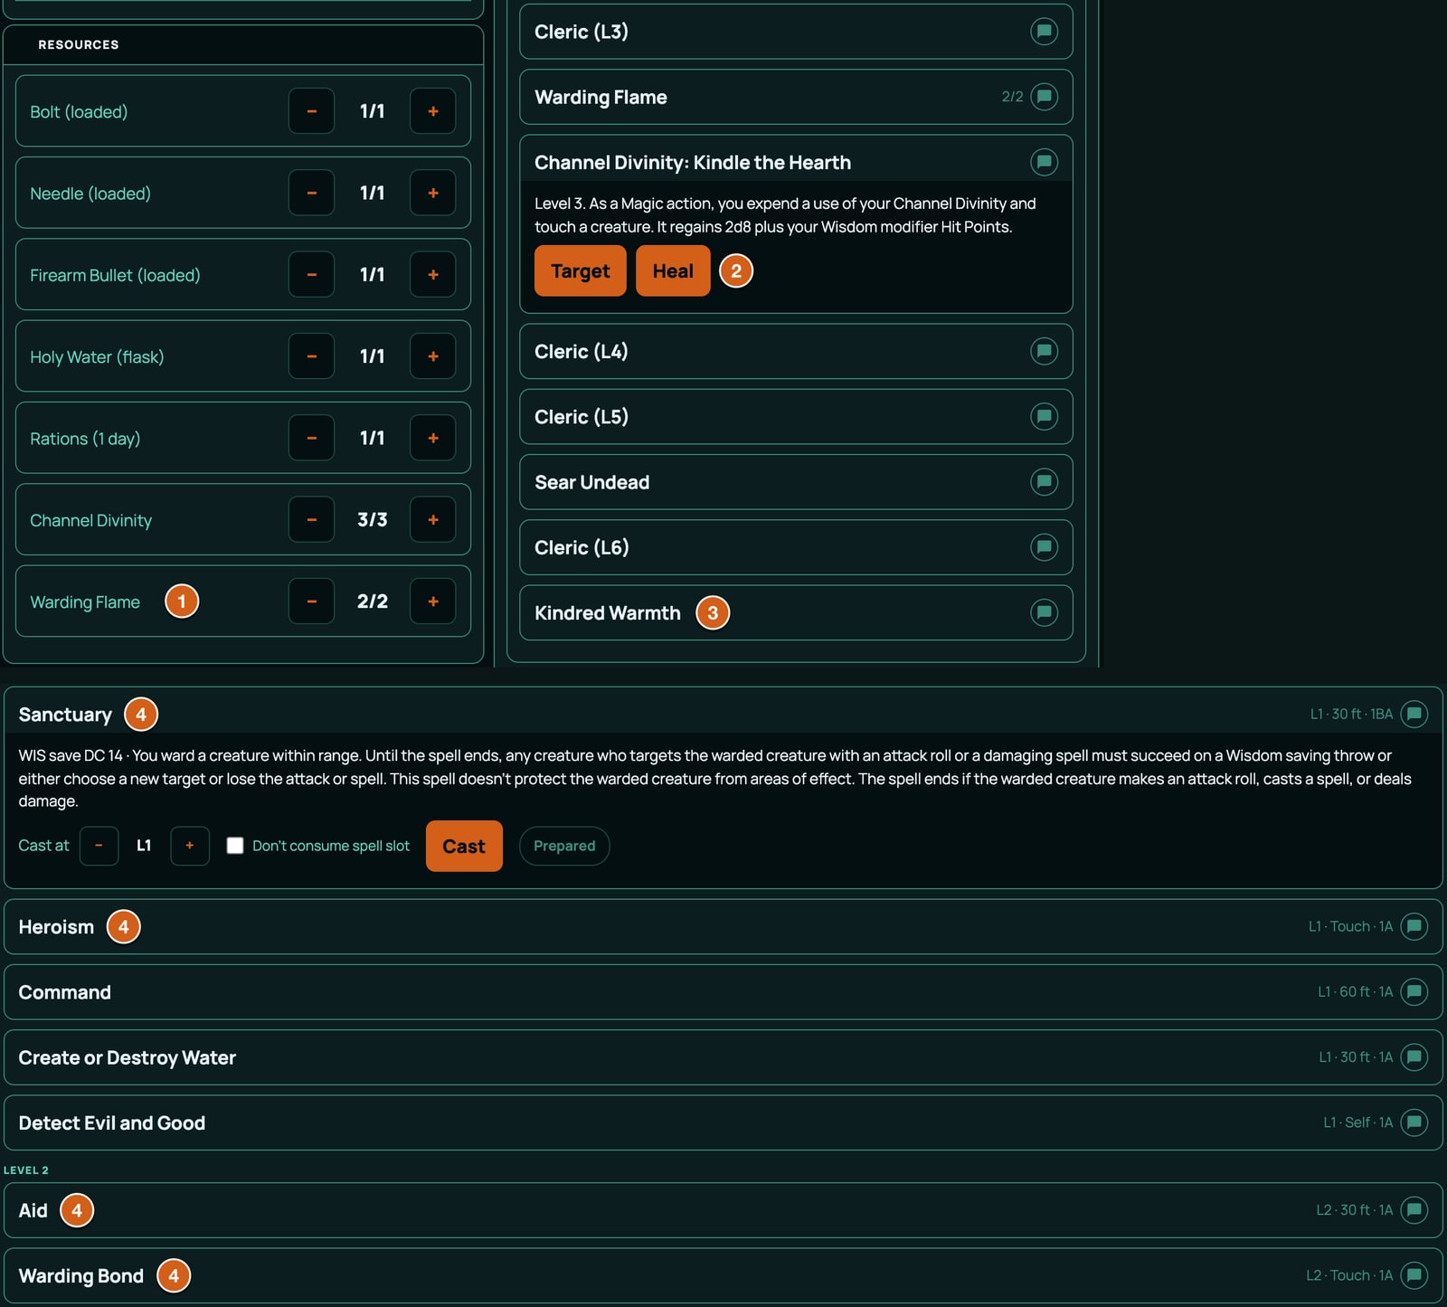Expand the Heroism spell row

(x=723, y=926)
